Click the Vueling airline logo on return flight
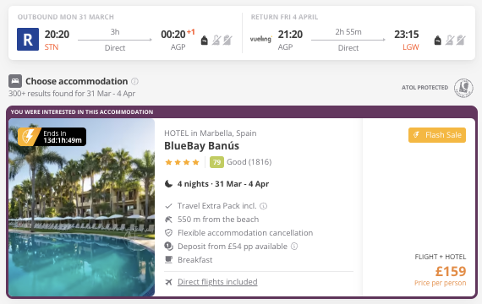482x304 pixels. [260, 39]
